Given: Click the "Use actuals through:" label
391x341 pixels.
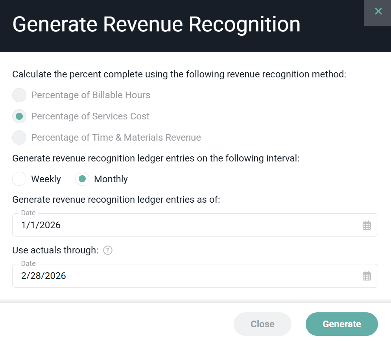Looking at the screenshot, I should 55,250.
